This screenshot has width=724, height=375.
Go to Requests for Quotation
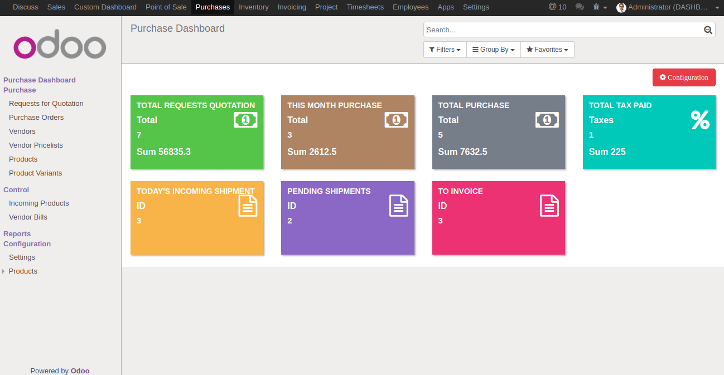(x=46, y=104)
